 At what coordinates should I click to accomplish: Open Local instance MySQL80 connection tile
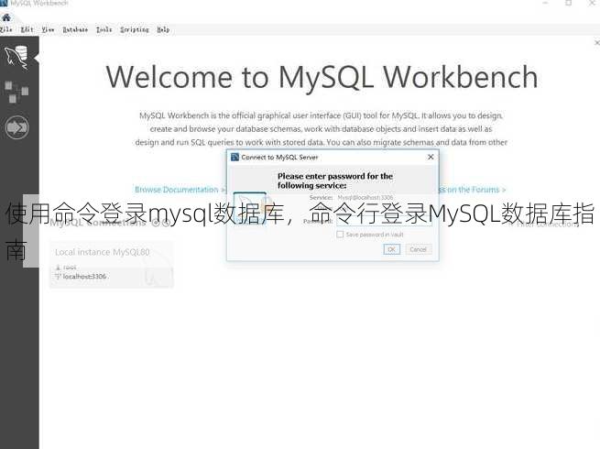[112, 264]
